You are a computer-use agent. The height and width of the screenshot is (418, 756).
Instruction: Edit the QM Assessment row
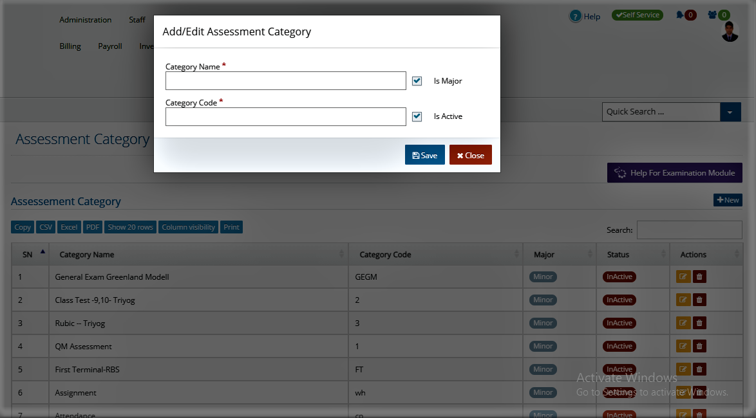[x=683, y=346]
